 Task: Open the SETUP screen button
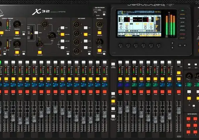point(183,22)
